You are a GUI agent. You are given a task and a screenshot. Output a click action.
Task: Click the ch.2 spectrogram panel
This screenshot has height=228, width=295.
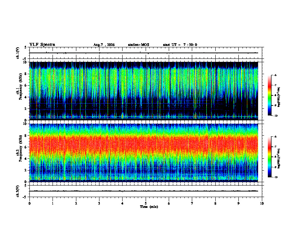144,153
